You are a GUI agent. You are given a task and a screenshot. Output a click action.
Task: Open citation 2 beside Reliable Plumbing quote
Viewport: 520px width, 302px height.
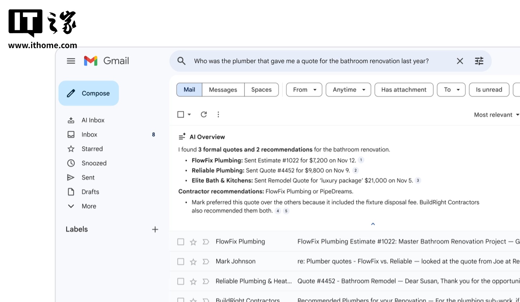point(355,170)
